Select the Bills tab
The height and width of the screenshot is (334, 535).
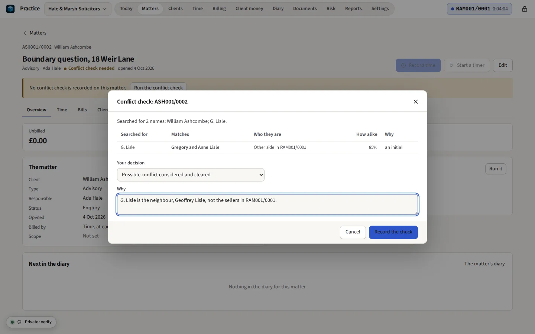point(82,110)
